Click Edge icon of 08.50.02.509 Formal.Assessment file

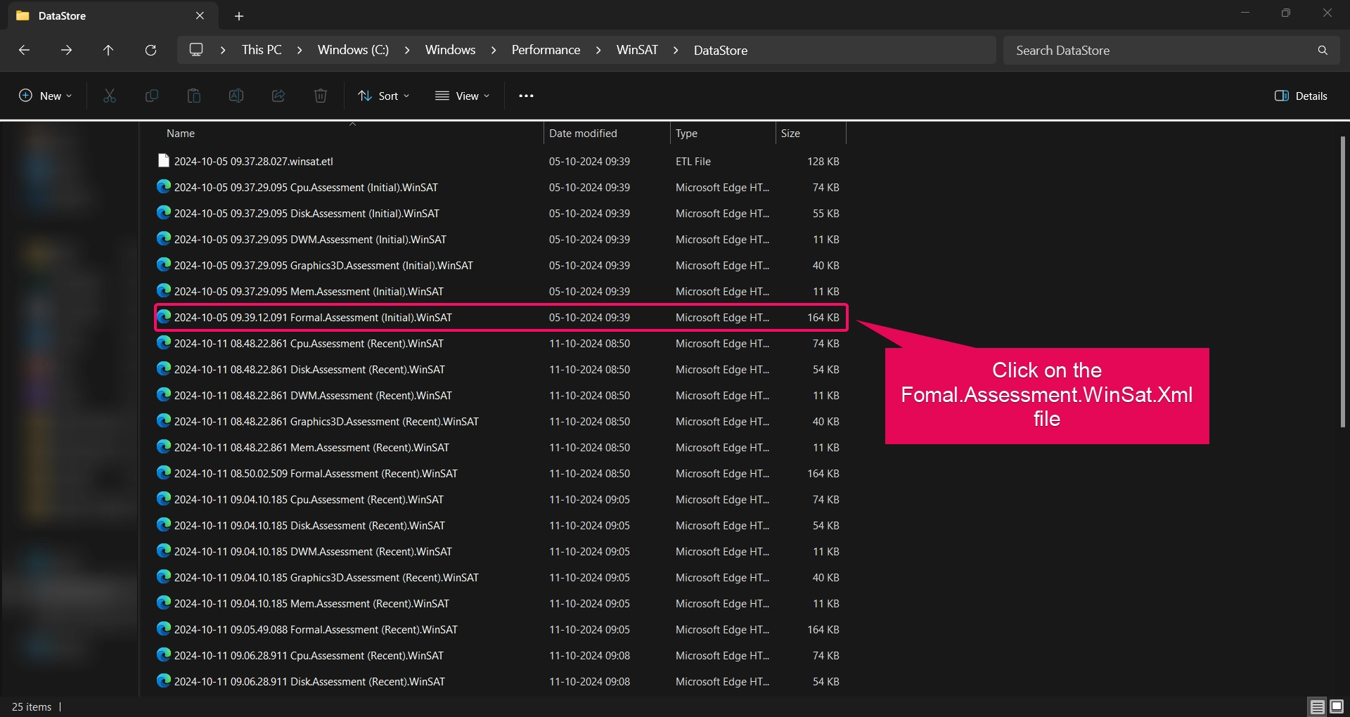point(164,473)
